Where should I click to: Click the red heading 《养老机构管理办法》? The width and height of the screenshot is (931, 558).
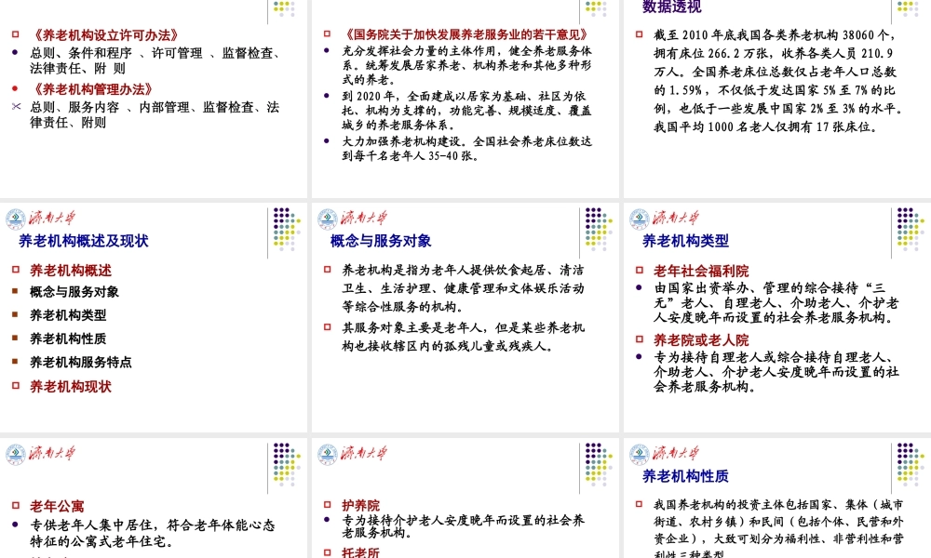tap(91, 89)
